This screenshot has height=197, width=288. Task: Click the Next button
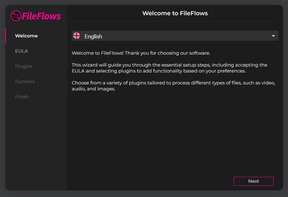coord(254,181)
